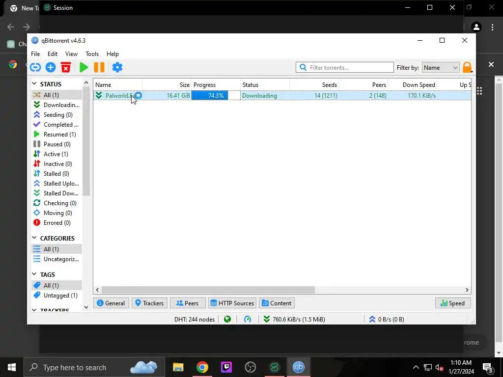The height and width of the screenshot is (377, 503).
Task: Open the Tools menu
Action: 92,54
